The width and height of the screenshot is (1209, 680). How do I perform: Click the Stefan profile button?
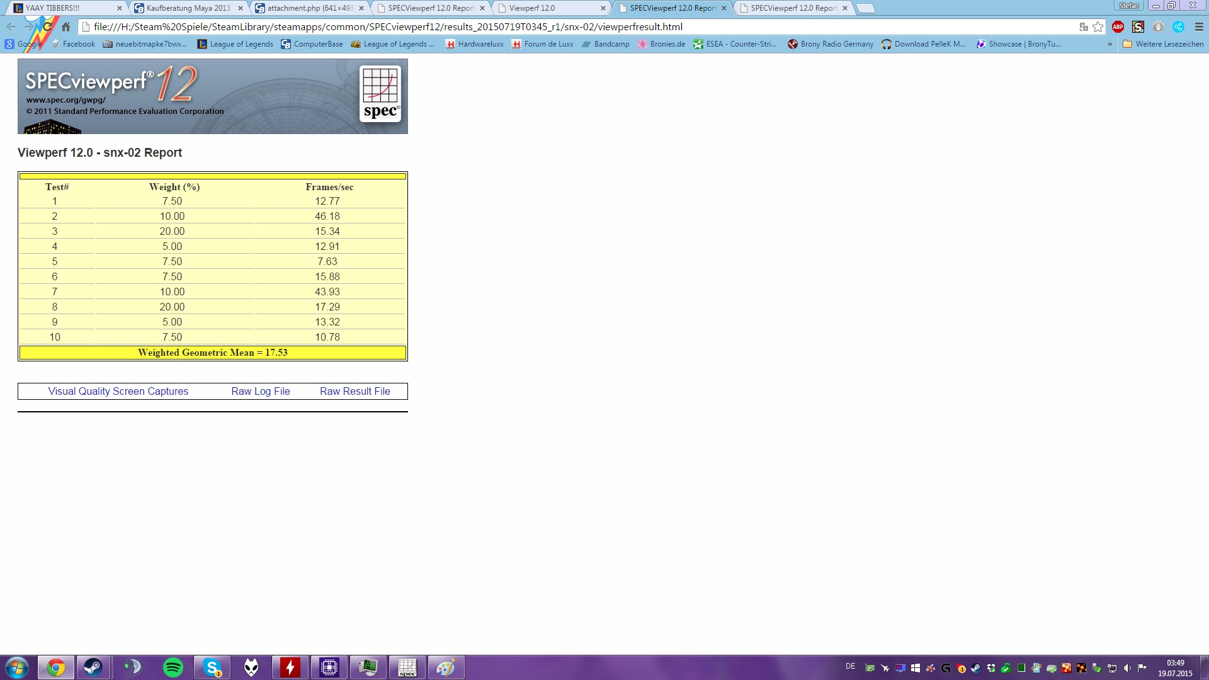coord(1129,6)
